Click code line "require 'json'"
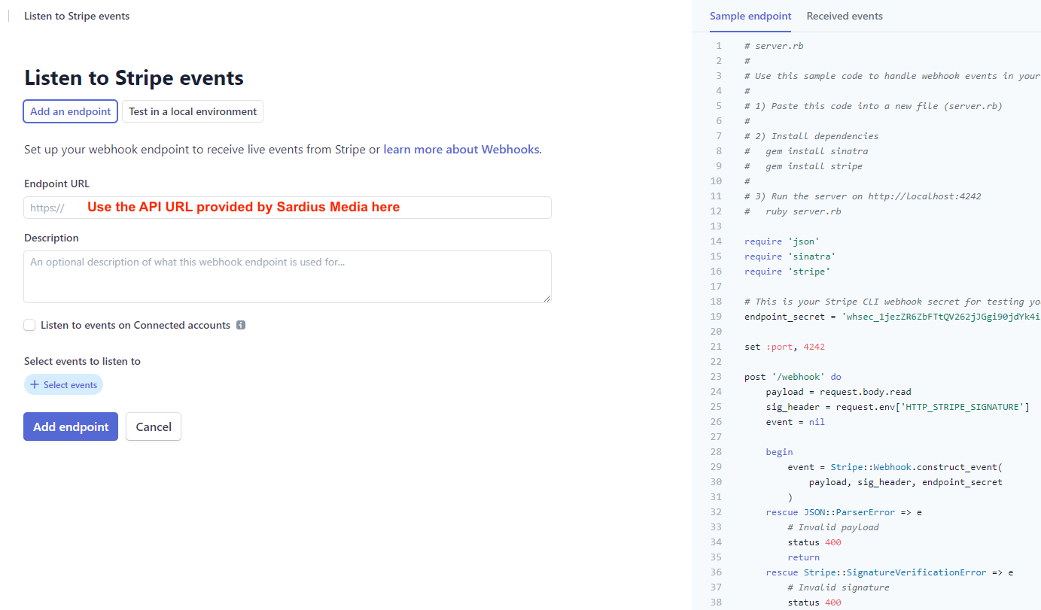Viewport: 1041px width, 610px height. 782,241
